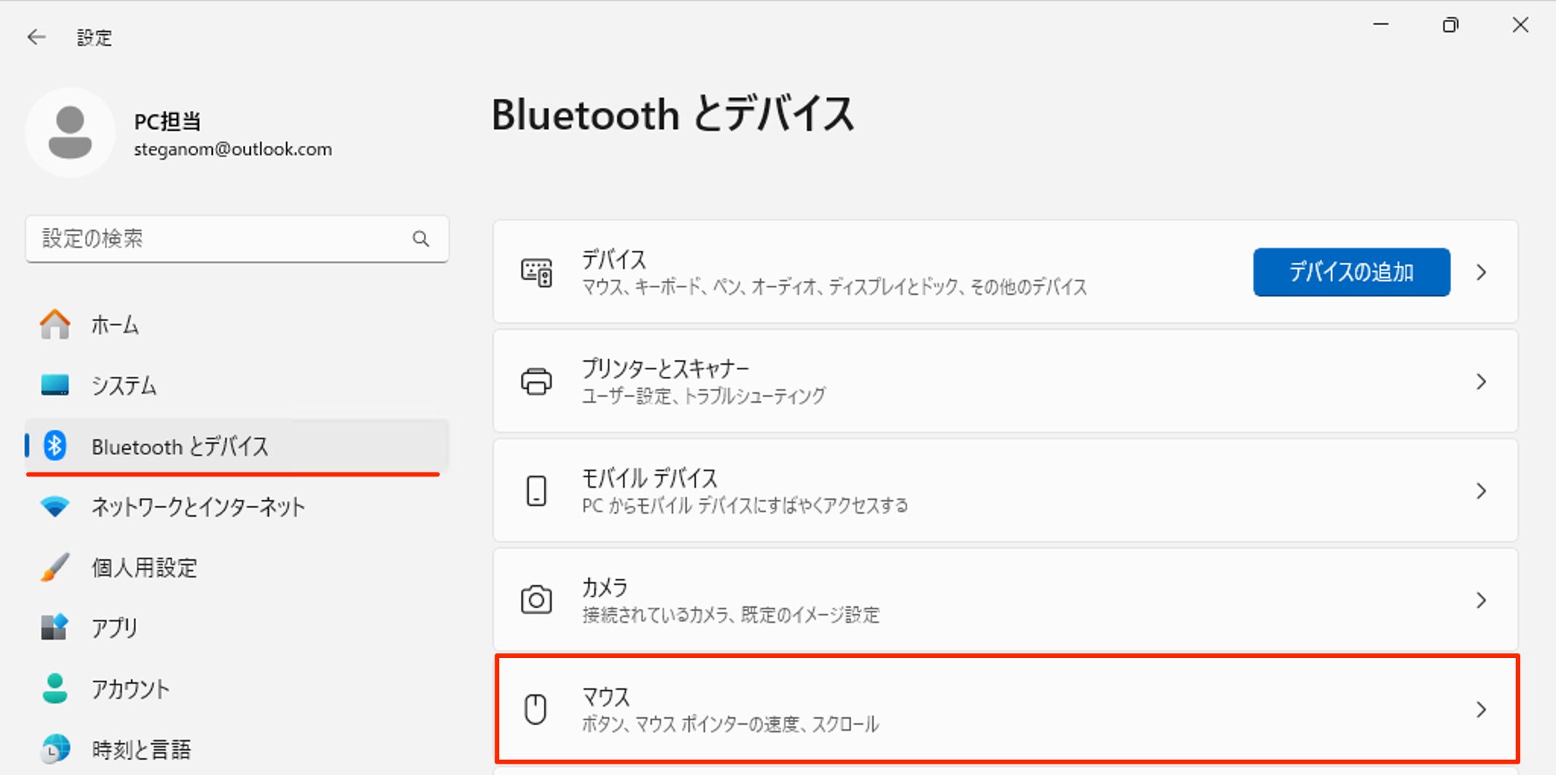Click the printer icon on プリンターとスキャナー row
Screen dimensions: 1556x775
[x=537, y=381]
